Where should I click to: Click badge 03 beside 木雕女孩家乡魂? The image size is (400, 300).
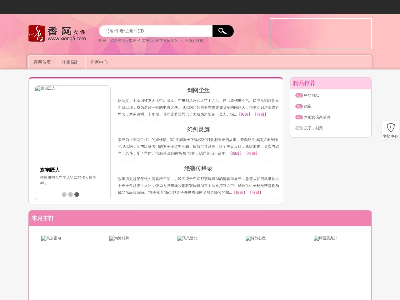click(x=299, y=117)
